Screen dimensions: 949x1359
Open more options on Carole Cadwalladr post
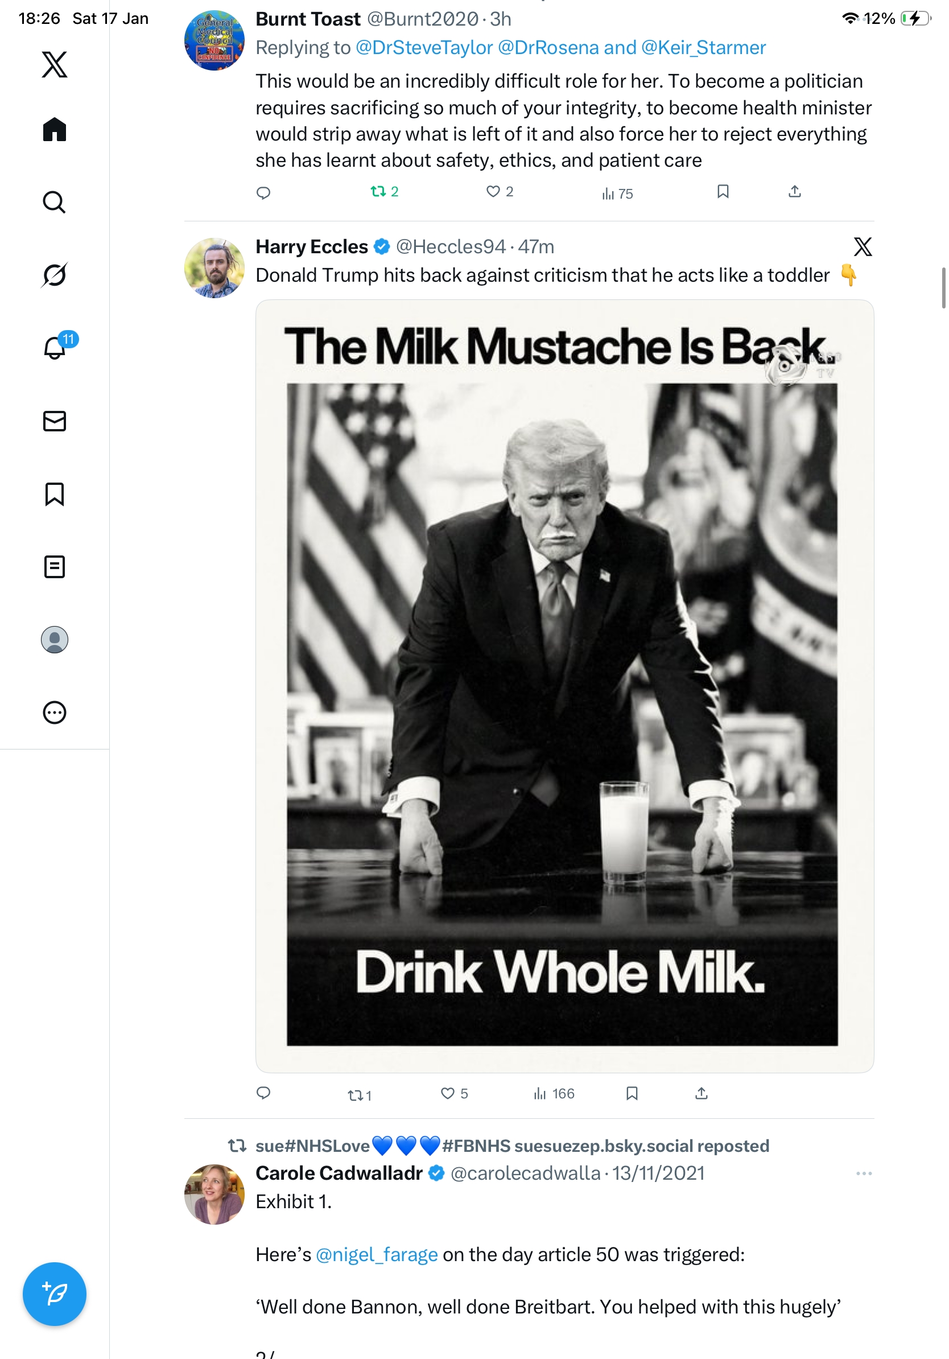click(863, 1173)
